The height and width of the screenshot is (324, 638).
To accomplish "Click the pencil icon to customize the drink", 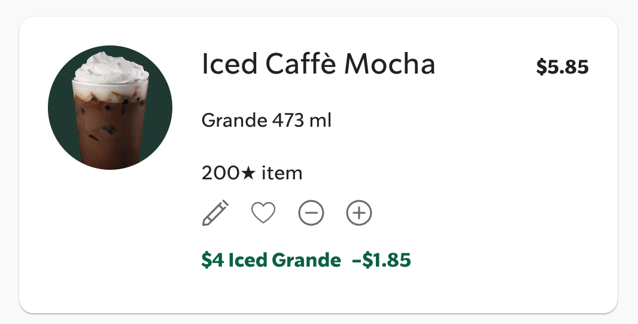I will tap(215, 213).
